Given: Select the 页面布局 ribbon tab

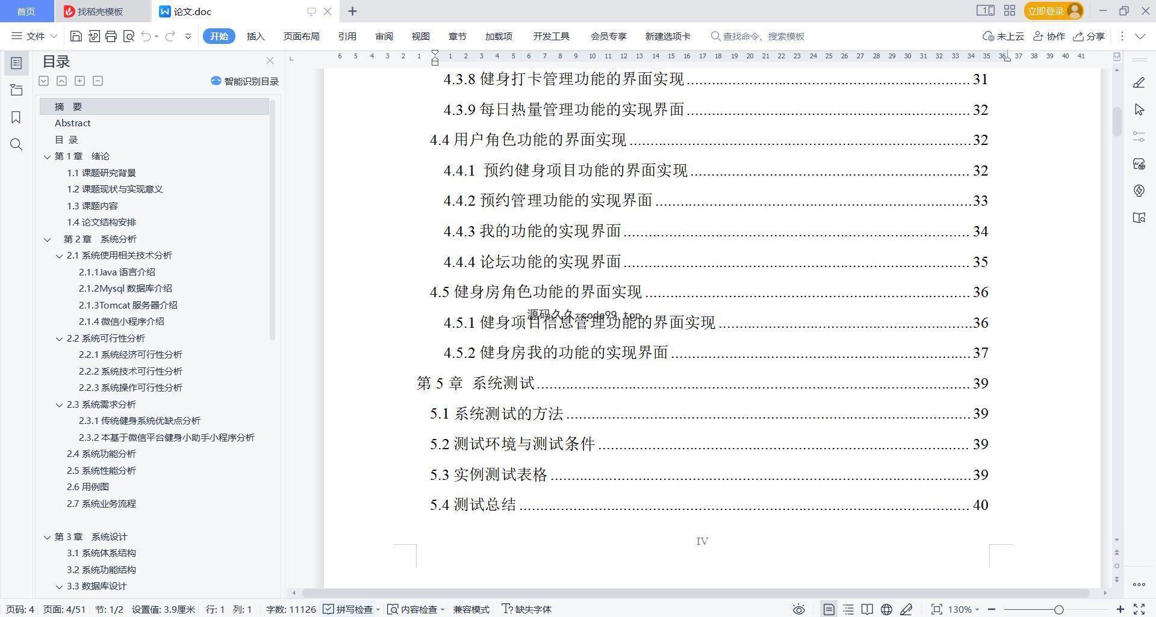Looking at the screenshot, I should tap(301, 36).
